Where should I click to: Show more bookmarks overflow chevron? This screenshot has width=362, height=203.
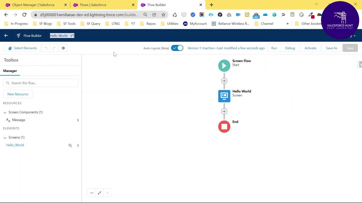click(x=287, y=24)
